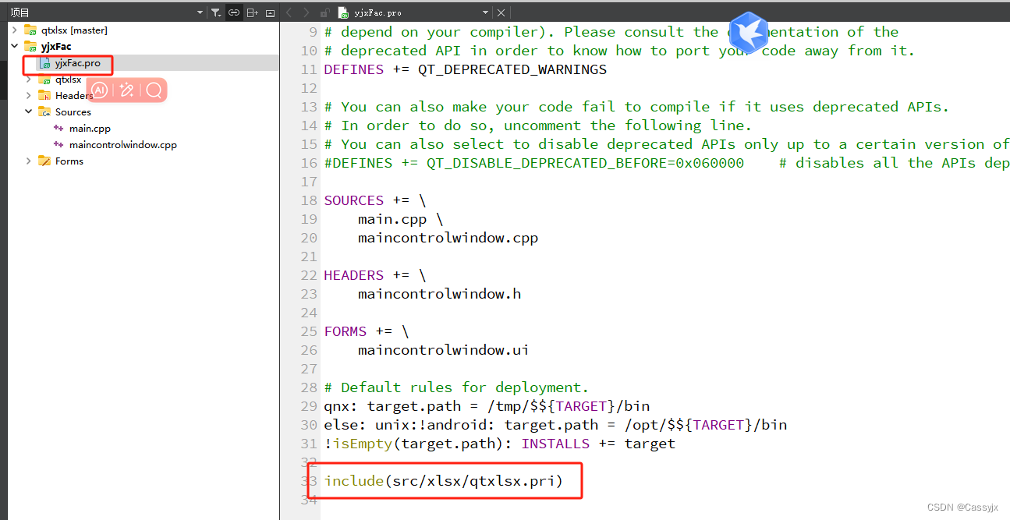The image size is (1010, 520).
Task: Collapse the Sources folder
Action: 29,111
